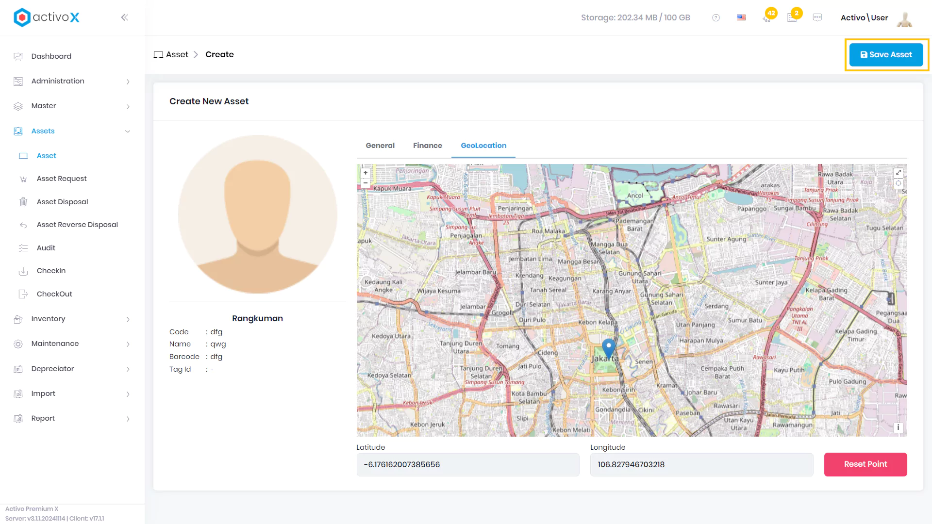Open notifications bell with 42 badge

(767, 18)
